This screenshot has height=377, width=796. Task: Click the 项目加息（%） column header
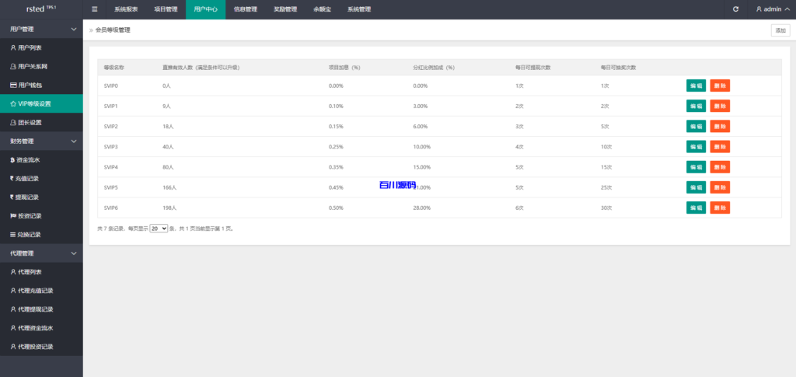(344, 67)
